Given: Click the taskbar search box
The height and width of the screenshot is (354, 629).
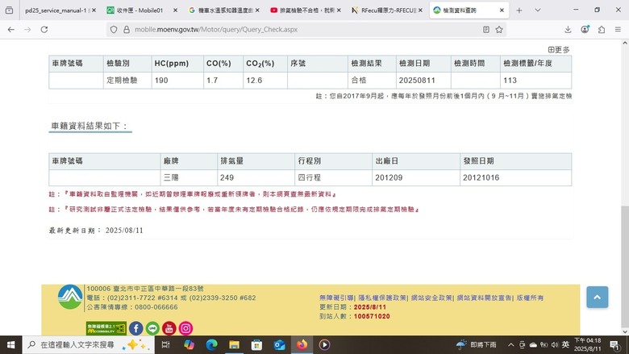Looking at the screenshot, I should tap(88, 345).
